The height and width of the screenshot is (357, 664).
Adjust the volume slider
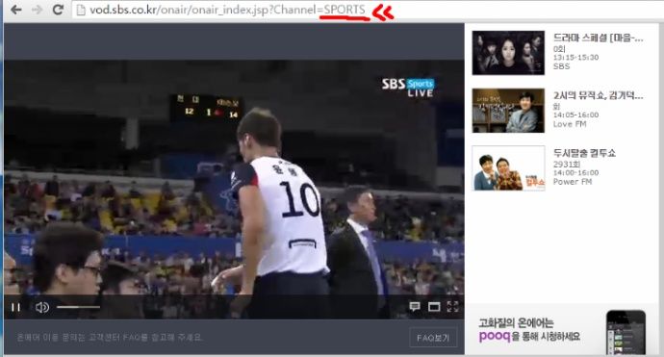click(x=78, y=307)
